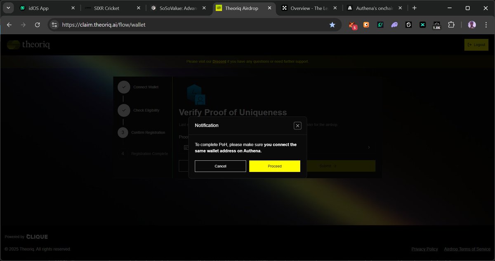
Task: Open the black S-shaped extension icon
Action: [x=408, y=25]
